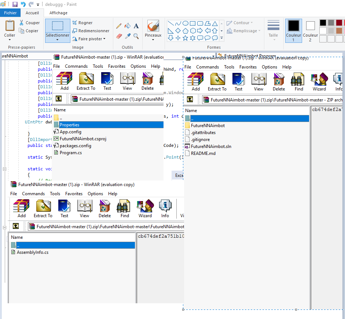
Task: Click the Rogner crop button
Action: [82, 23]
